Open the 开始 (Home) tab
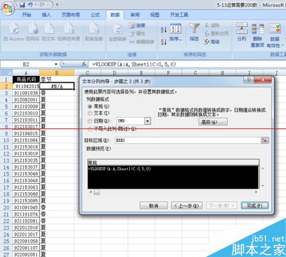Viewport: 286px width, 257px height. (x=26, y=15)
